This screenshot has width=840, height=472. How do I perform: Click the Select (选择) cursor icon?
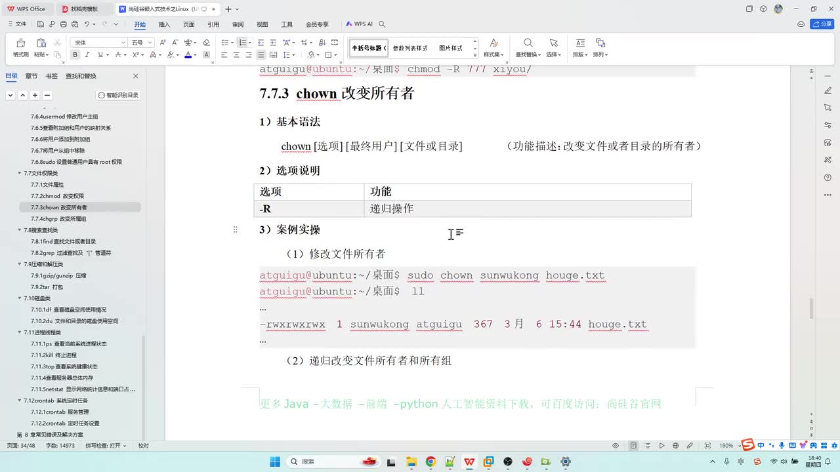[x=553, y=43]
